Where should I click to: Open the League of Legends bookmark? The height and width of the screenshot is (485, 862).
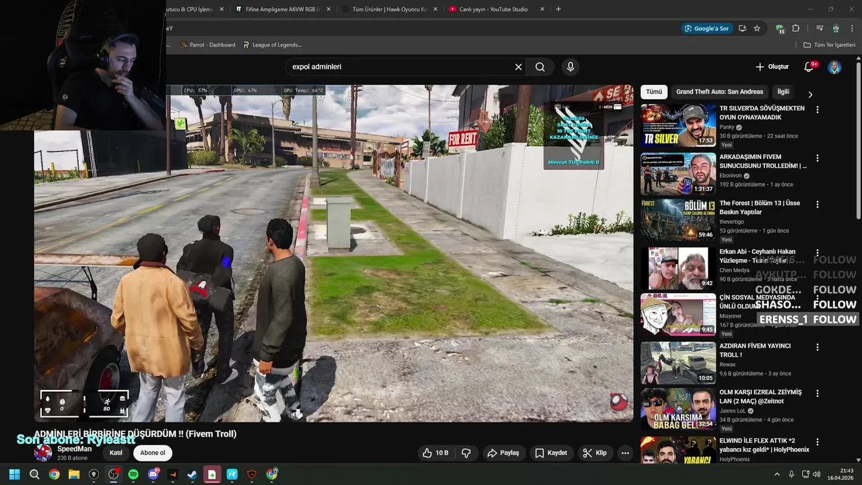(x=272, y=45)
